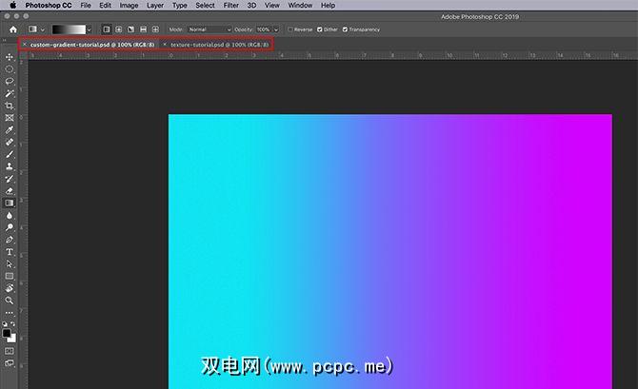
Task: Select the Move tool
Action: pos(10,57)
